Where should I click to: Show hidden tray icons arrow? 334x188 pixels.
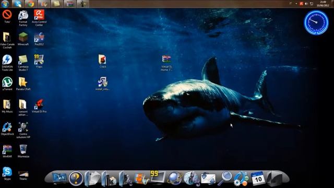click(296, 4)
